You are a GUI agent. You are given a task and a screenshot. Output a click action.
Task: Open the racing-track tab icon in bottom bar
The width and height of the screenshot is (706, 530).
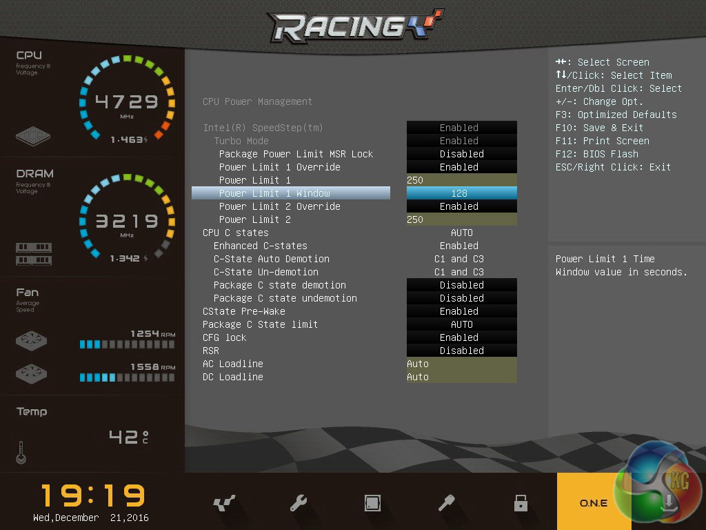tap(224, 503)
